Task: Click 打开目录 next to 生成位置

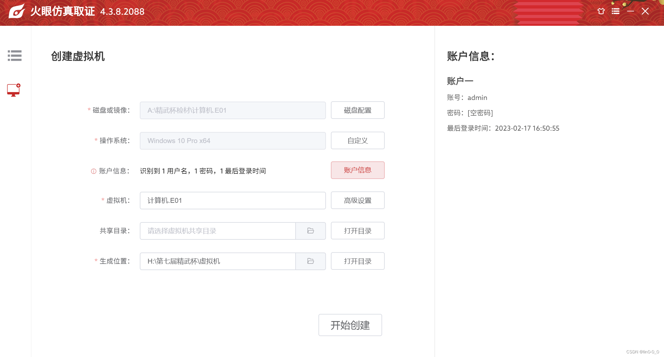Action: [358, 261]
